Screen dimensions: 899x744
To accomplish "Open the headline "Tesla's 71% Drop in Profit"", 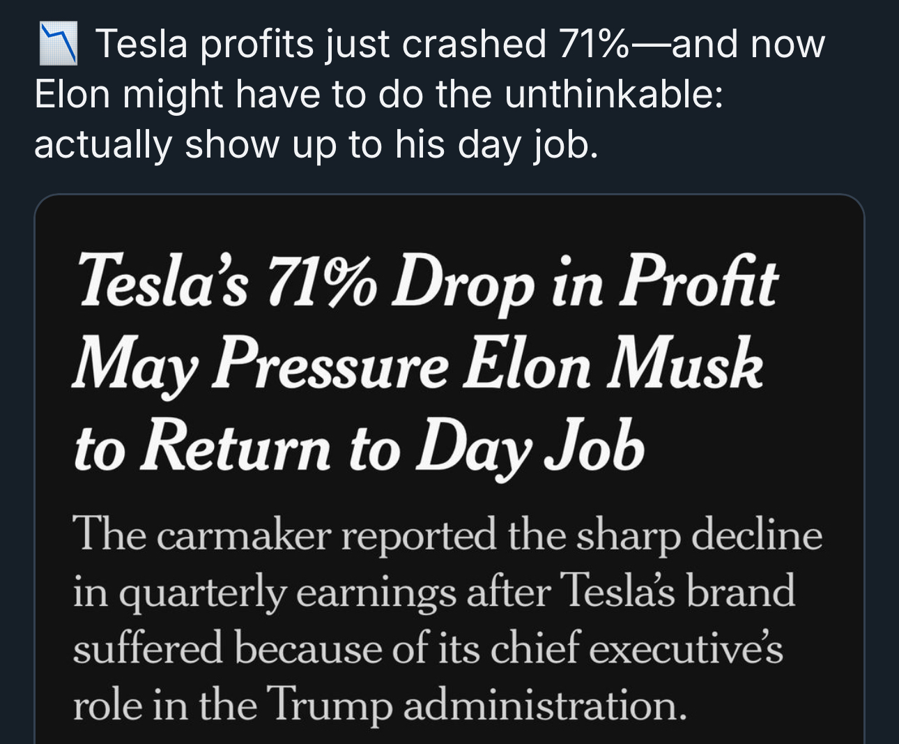I will [x=427, y=282].
